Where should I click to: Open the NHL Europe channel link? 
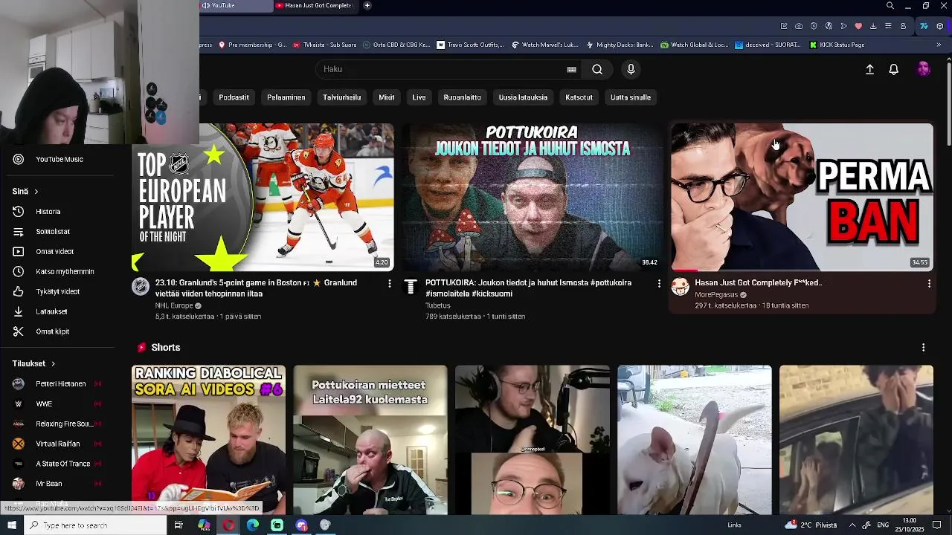(174, 305)
